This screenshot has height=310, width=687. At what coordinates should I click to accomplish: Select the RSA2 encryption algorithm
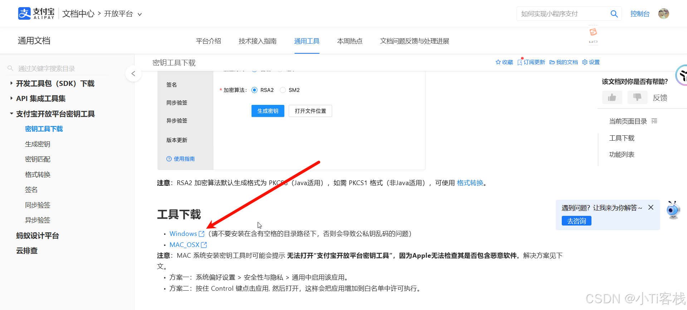(x=254, y=90)
